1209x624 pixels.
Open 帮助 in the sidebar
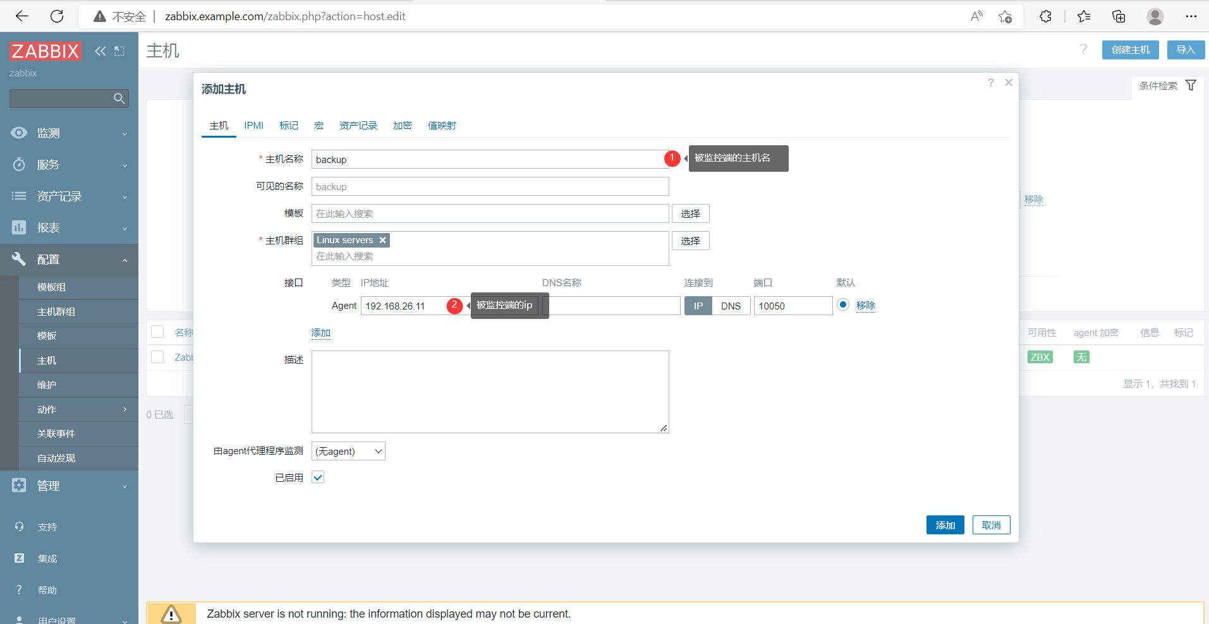coord(47,591)
